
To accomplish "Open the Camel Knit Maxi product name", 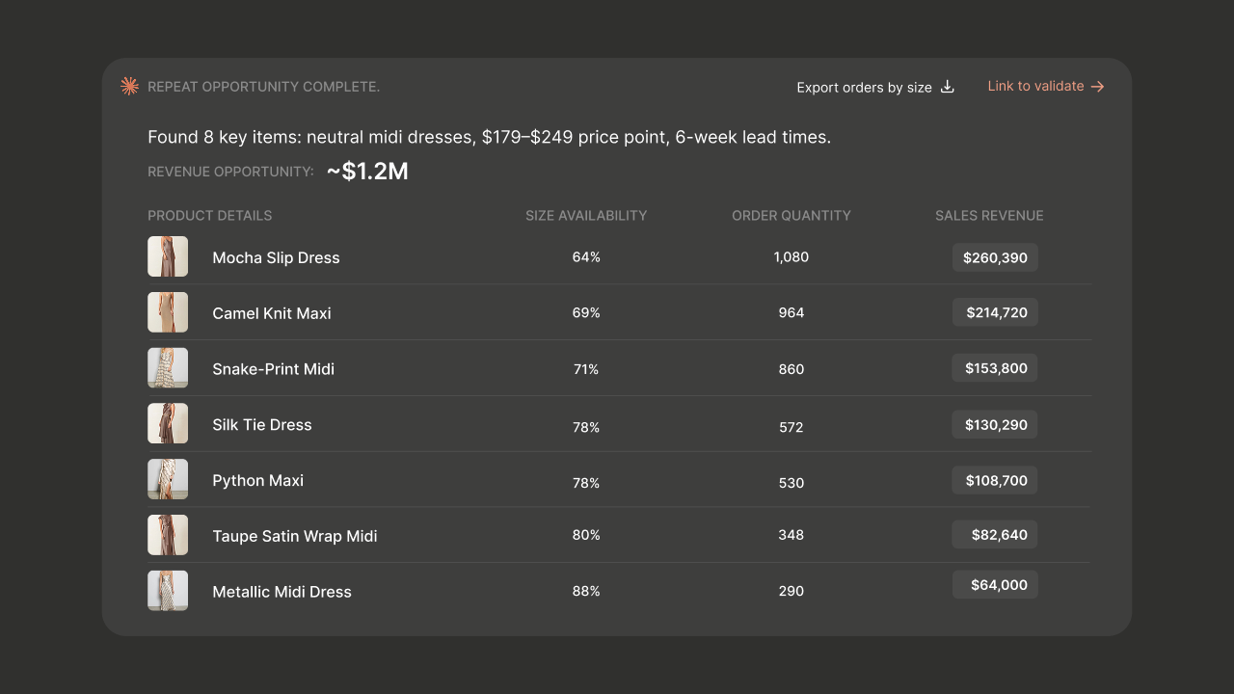I will click(272, 313).
